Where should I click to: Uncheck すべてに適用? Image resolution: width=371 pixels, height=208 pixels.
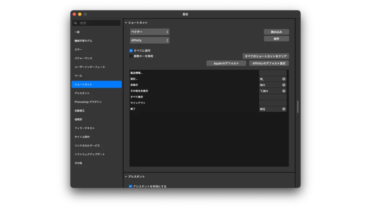[130, 51]
